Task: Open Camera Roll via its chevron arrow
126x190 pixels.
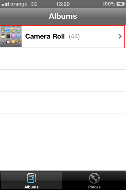Action: tap(120, 36)
